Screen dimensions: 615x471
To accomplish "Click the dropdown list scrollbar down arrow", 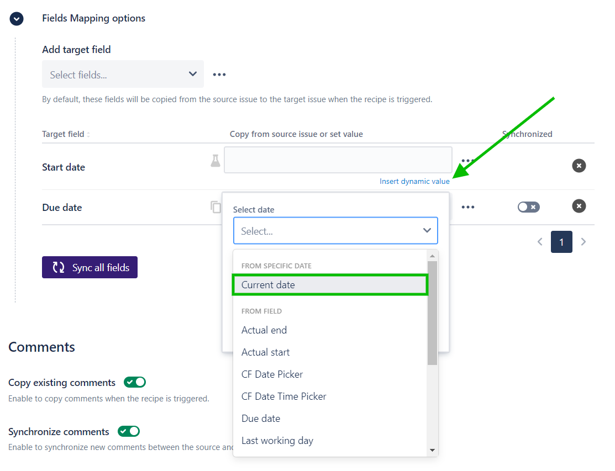I will coord(433,451).
